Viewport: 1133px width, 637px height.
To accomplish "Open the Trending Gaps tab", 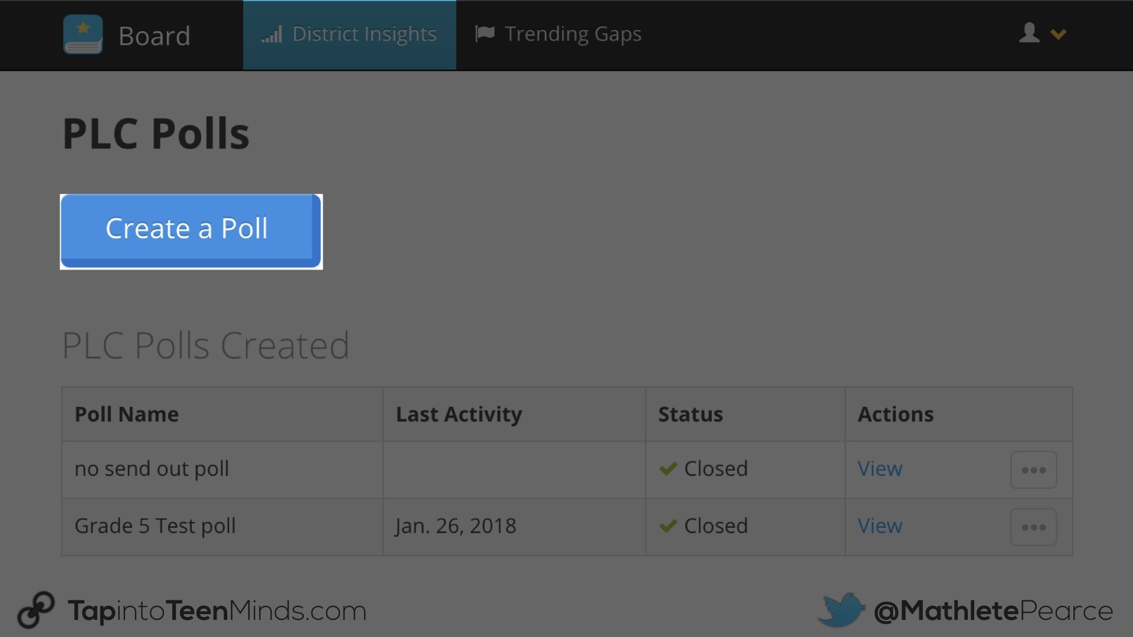I will [x=572, y=34].
